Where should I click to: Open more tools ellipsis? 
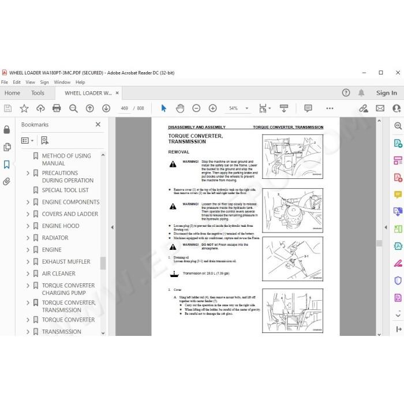coord(330,109)
